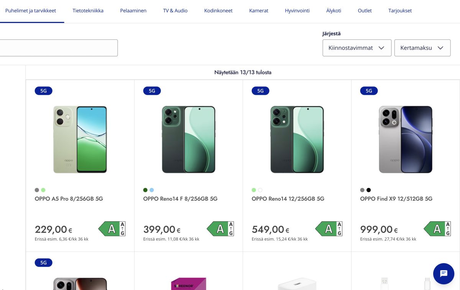The image size is (460, 290).
Task: Open the Kertamaksu payment dropdown
Action: point(422,48)
